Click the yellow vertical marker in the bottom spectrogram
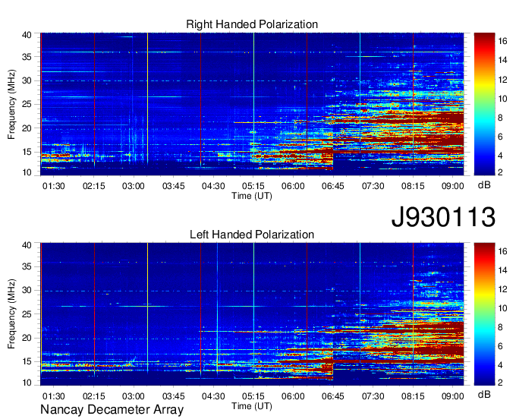Viewport: 516px width, 419px height. [x=147, y=307]
